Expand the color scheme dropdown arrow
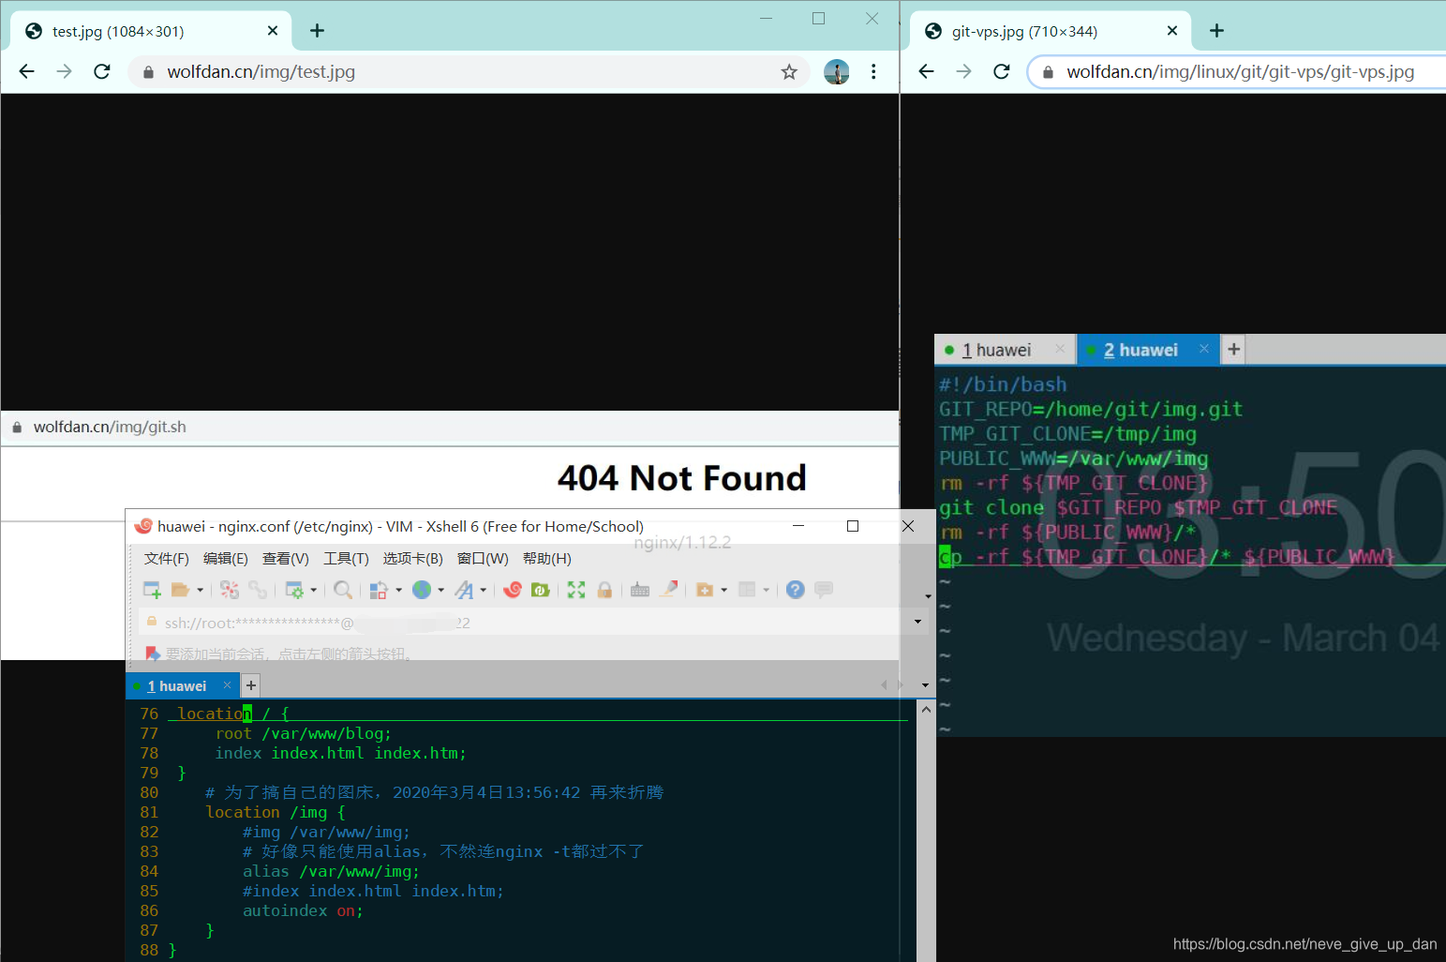The height and width of the screenshot is (962, 1446). 398,590
